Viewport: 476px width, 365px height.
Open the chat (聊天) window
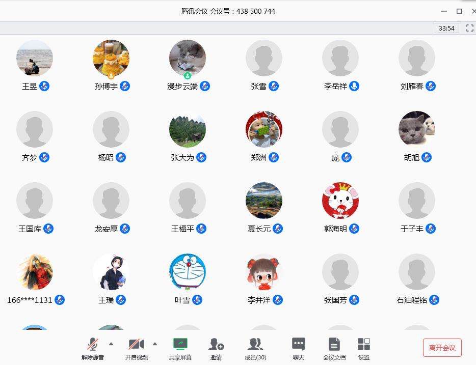(x=299, y=345)
